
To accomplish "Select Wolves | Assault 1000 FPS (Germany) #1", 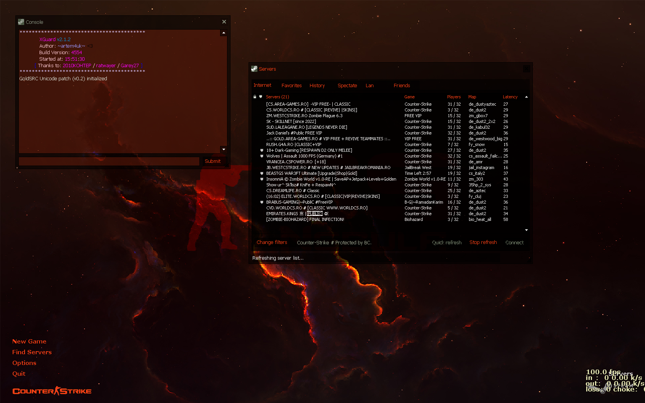I will pos(388,156).
